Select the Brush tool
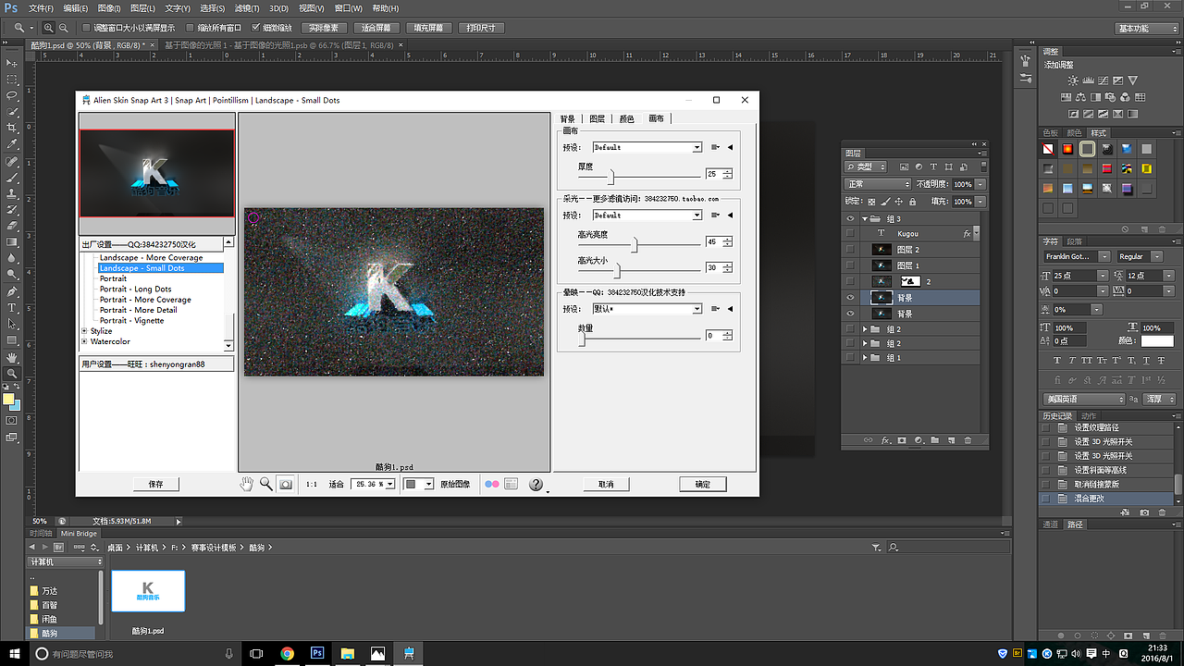Screen dimensions: 1184x666 click(13, 177)
